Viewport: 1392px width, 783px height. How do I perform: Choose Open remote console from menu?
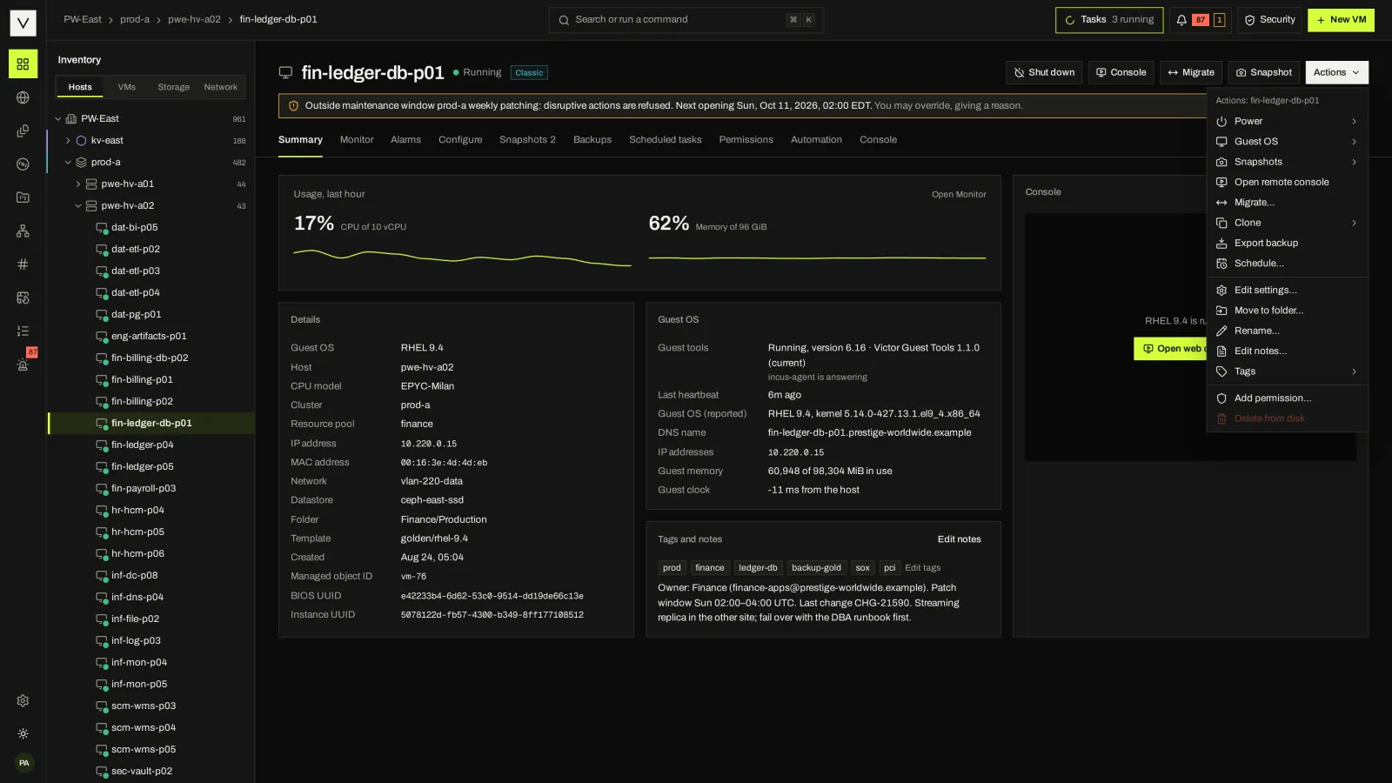[1287, 183]
